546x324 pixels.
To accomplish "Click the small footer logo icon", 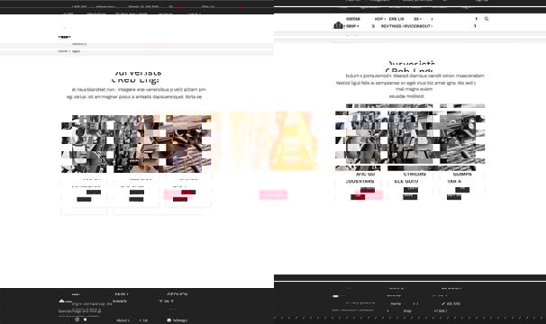I will coord(61,301).
